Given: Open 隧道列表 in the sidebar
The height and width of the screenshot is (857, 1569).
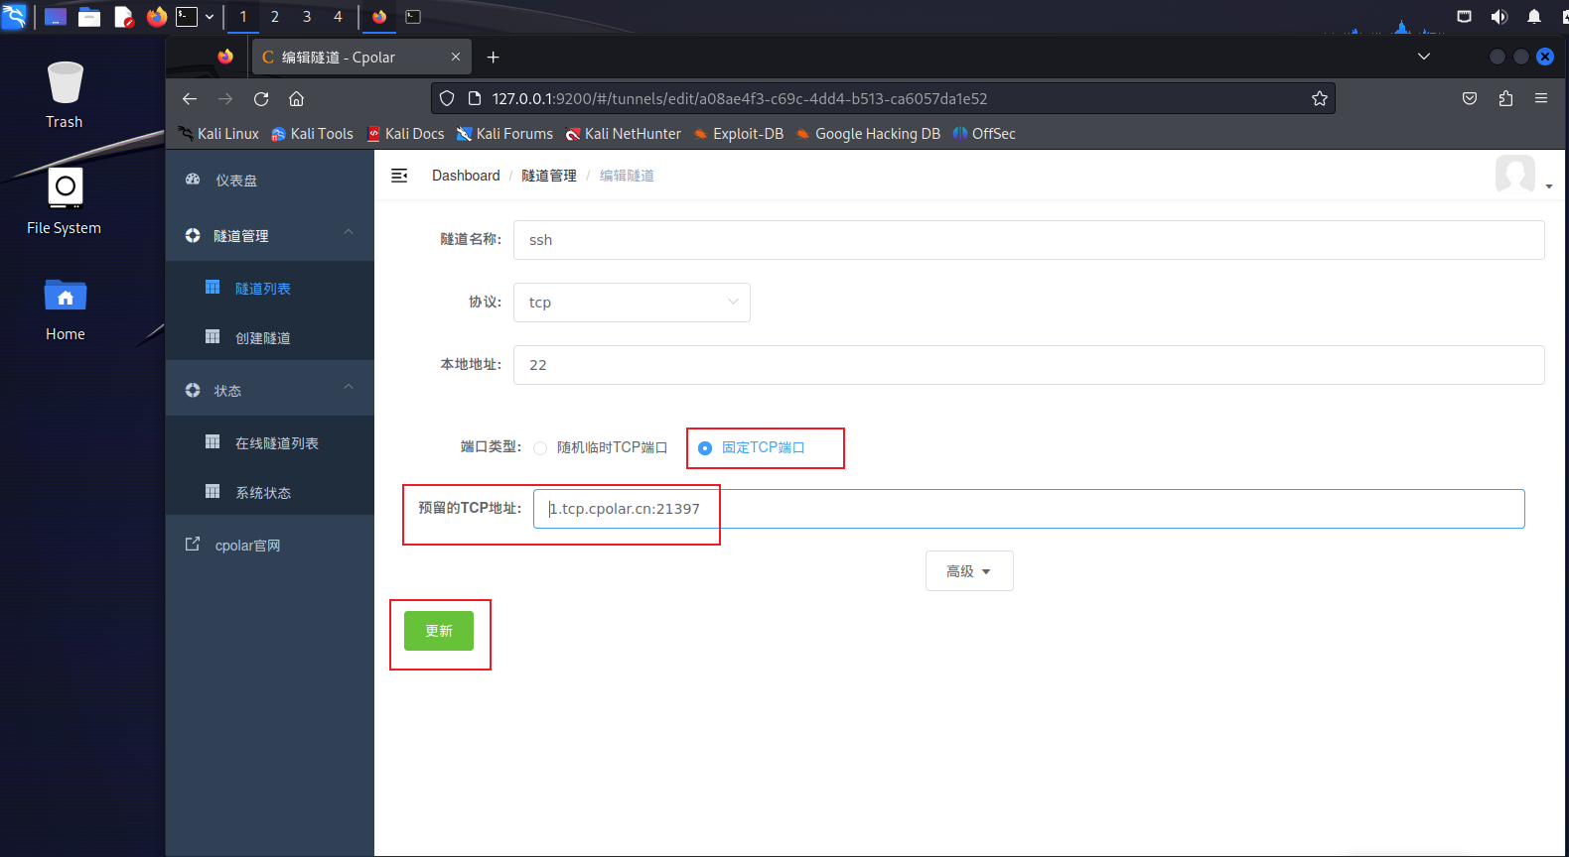Looking at the screenshot, I should pos(270,289).
